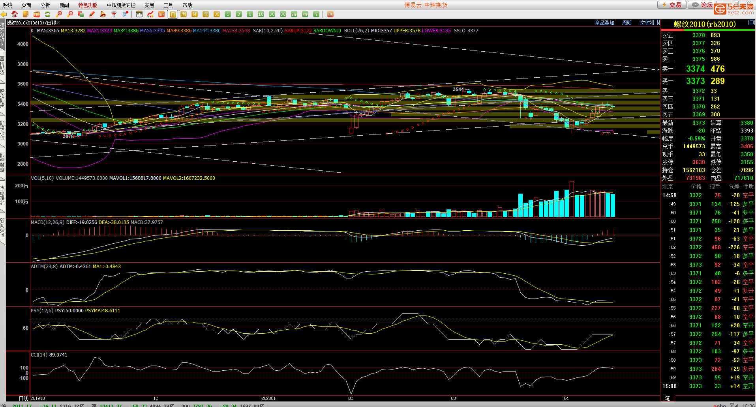Click the back arrow toolbar icon
The height and width of the screenshot is (407, 756).
pyautogui.click(x=4, y=14)
